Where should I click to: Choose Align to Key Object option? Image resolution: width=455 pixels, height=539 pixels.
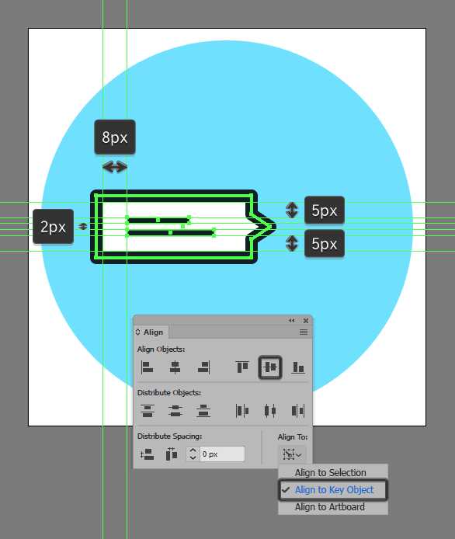click(x=333, y=489)
